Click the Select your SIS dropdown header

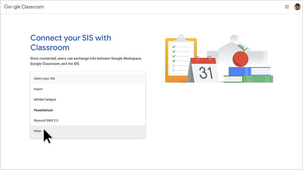88,78
